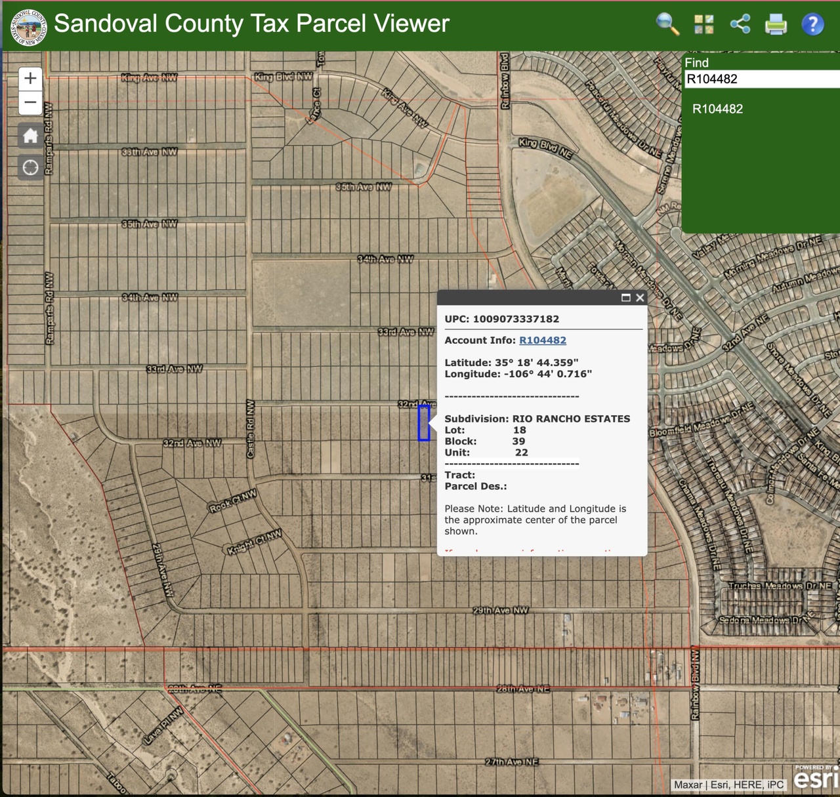Click the Maxar Esri HERE attribution text
The image size is (840, 797).
coord(728,785)
